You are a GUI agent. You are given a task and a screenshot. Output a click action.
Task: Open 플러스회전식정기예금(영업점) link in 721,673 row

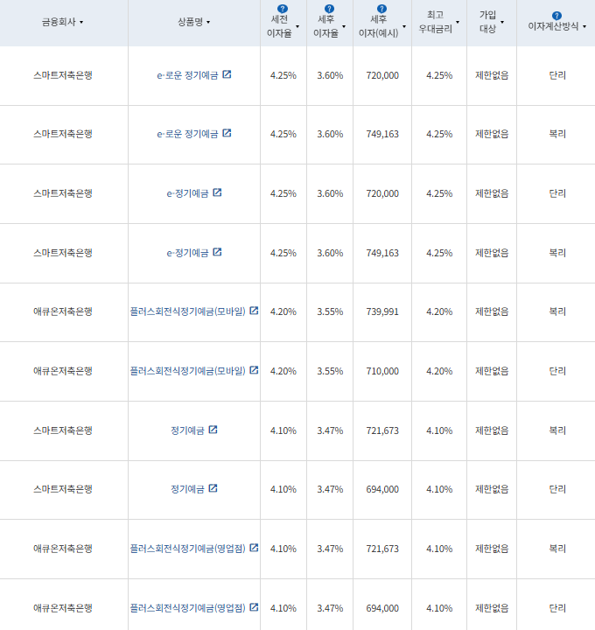click(187, 549)
